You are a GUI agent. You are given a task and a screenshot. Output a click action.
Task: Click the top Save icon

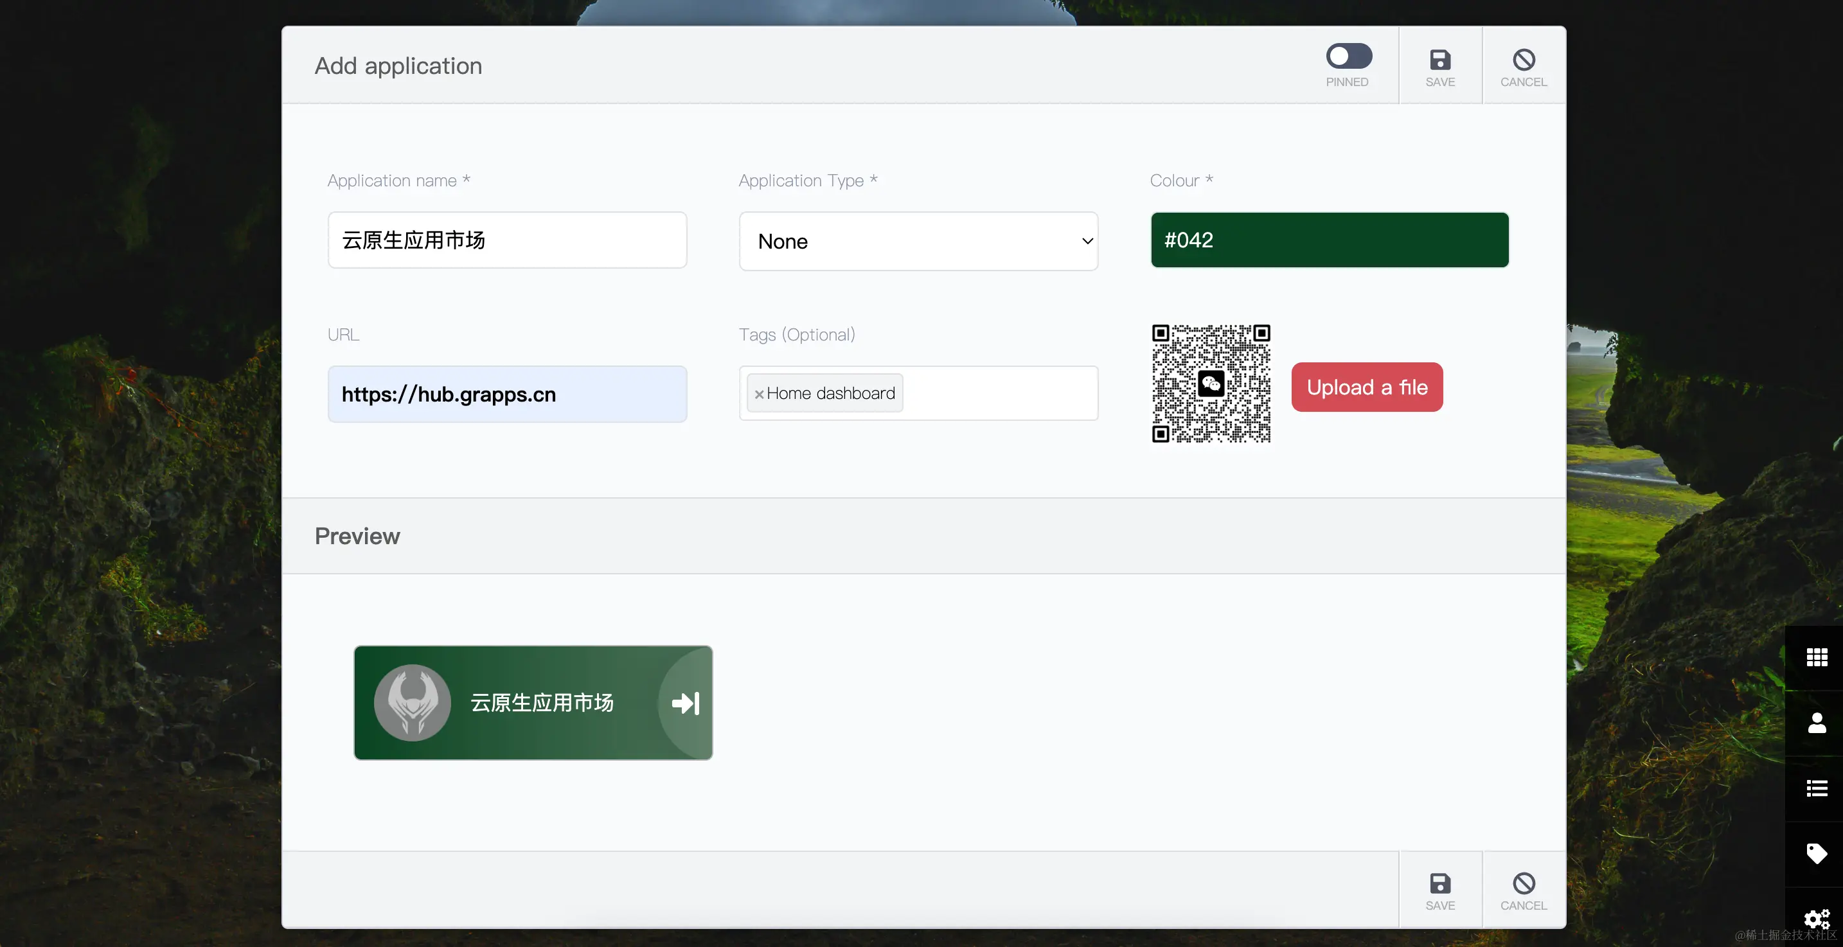[1439, 59]
